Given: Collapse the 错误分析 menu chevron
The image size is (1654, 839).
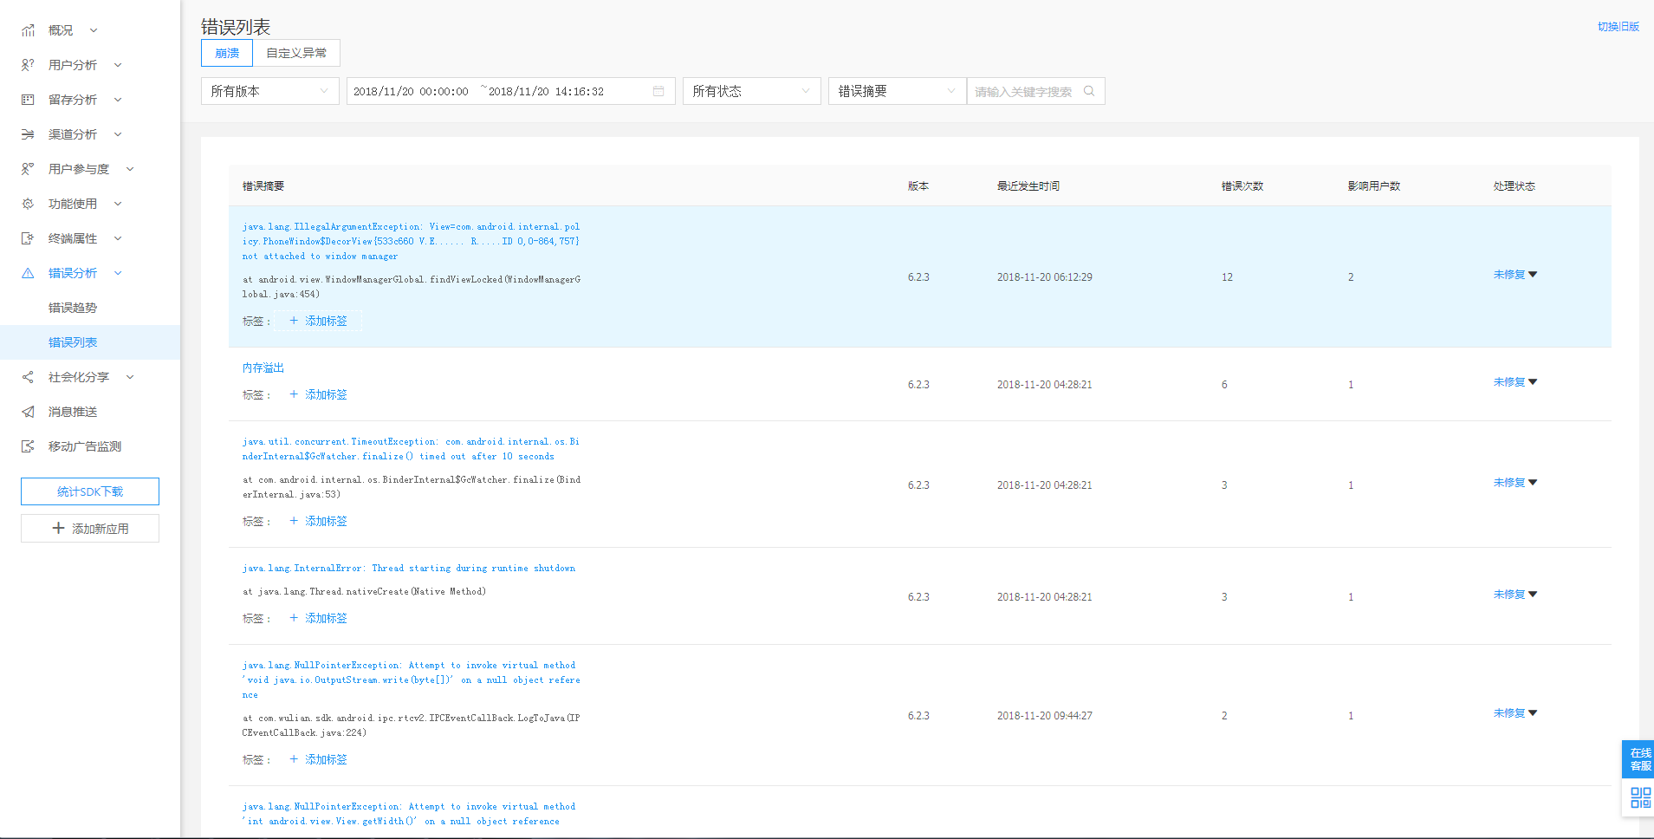Looking at the screenshot, I should pyautogui.click(x=118, y=273).
